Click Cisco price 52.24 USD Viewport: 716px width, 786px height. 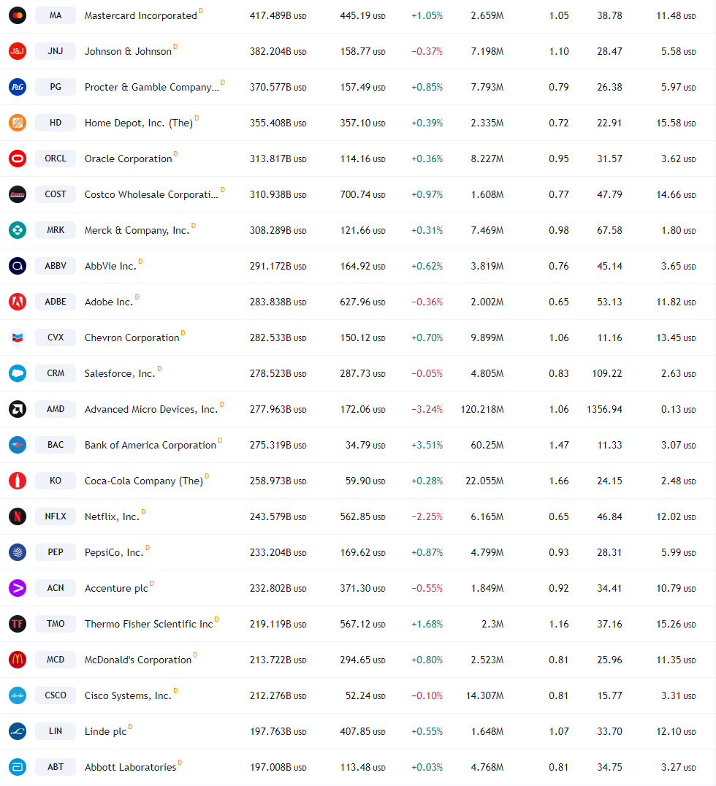pyautogui.click(x=365, y=695)
